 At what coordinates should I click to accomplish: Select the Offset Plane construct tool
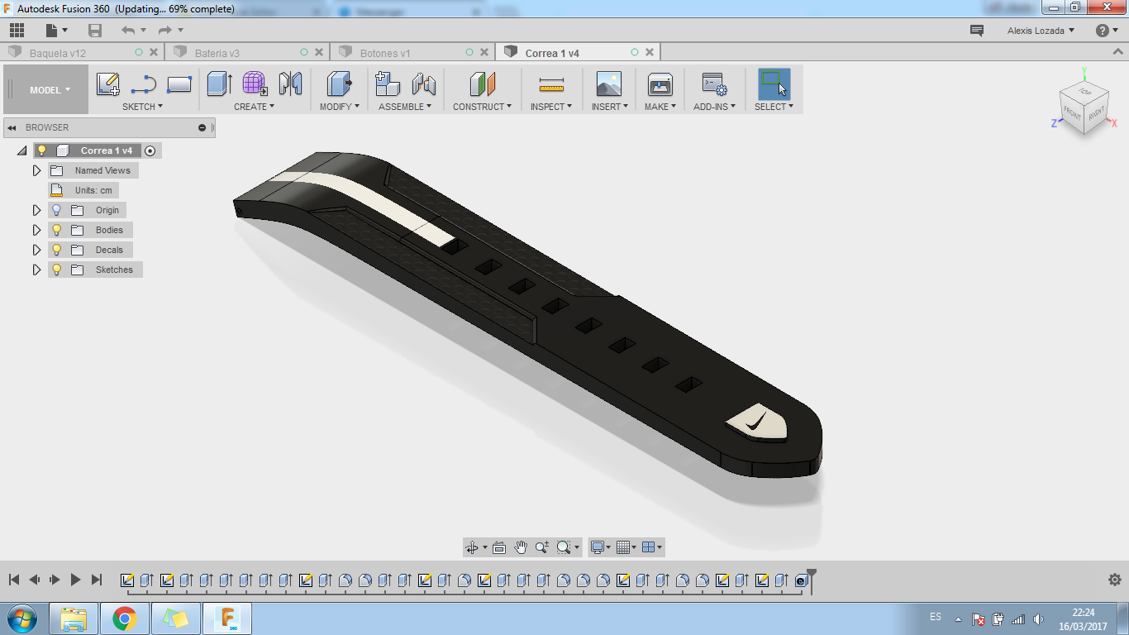[x=482, y=84]
